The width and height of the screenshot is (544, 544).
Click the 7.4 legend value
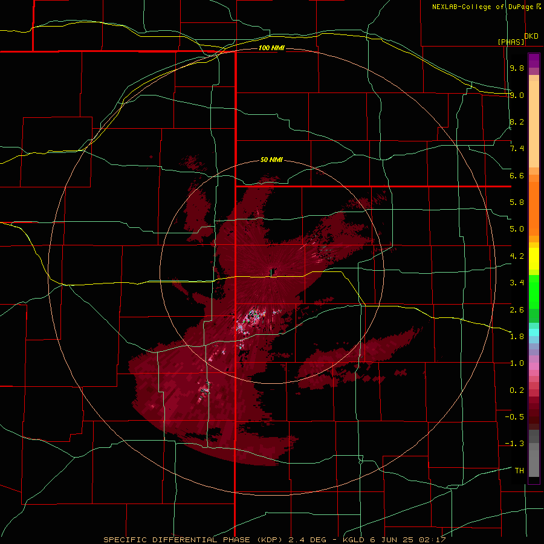point(517,149)
